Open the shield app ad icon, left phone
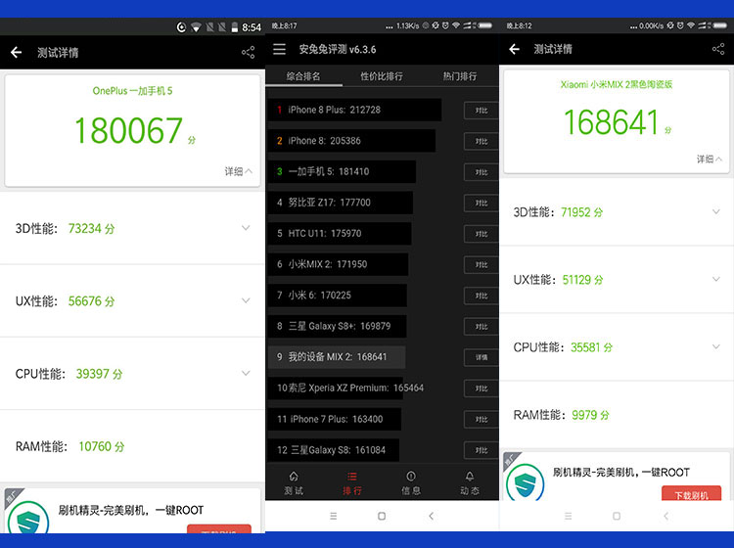 click(x=28, y=519)
